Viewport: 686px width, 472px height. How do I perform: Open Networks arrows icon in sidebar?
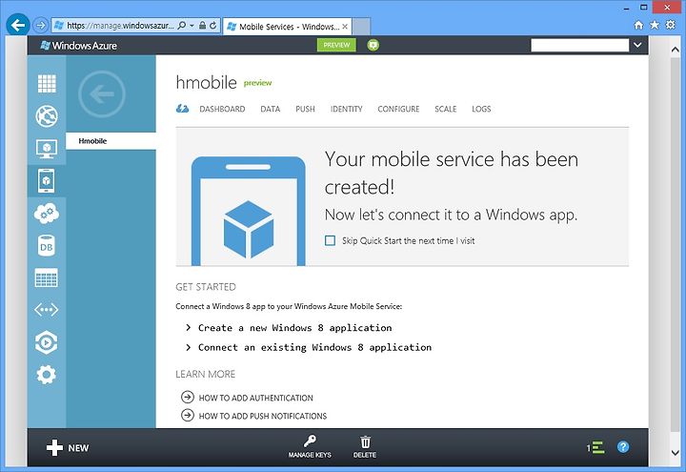pyautogui.click(x=47, y=310)
